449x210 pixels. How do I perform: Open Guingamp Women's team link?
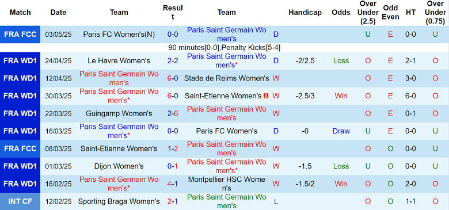tap(119, 113)
